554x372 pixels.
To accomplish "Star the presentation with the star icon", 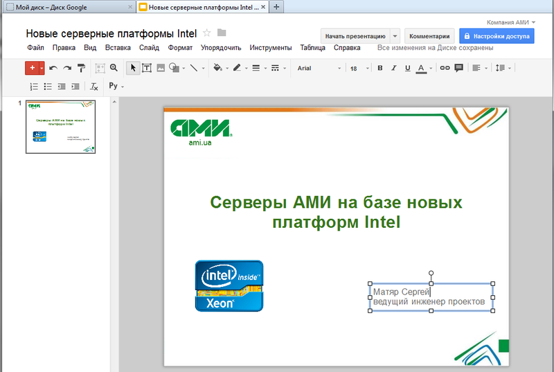I will click(206, 33).
